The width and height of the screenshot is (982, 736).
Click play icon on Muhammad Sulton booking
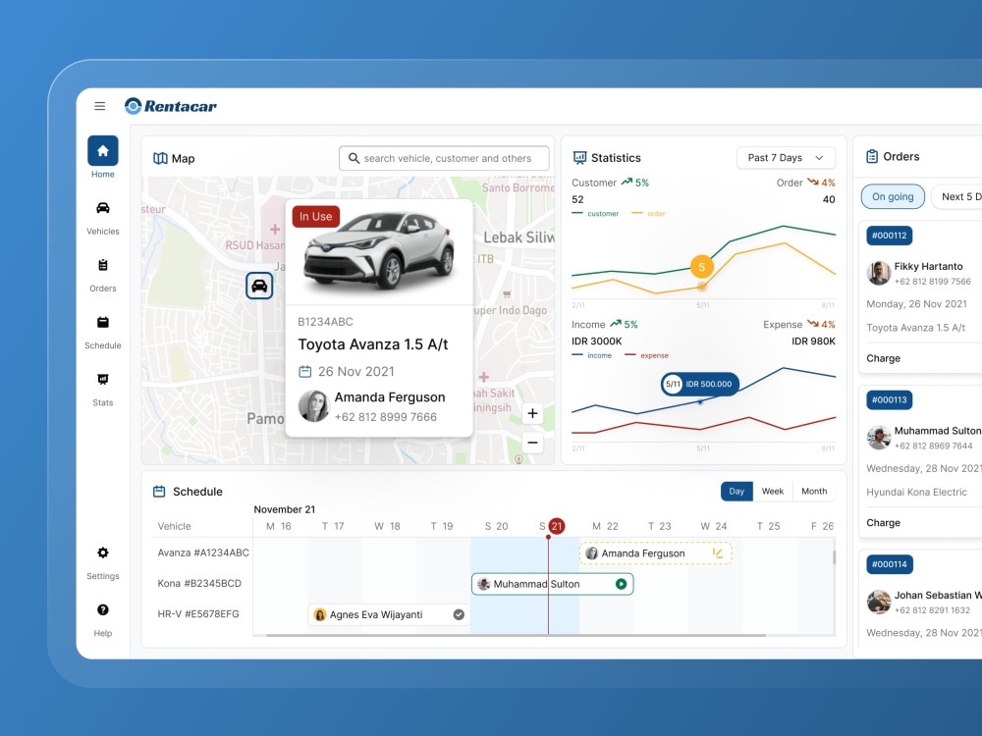click(621, 584)
